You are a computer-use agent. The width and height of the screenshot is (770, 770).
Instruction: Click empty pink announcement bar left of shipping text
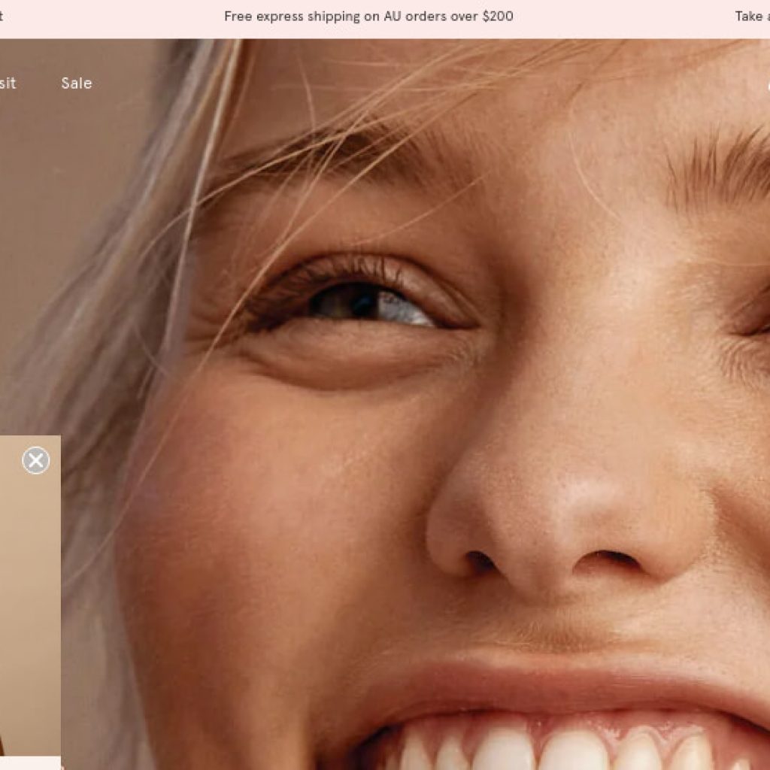tap(113, 17)
